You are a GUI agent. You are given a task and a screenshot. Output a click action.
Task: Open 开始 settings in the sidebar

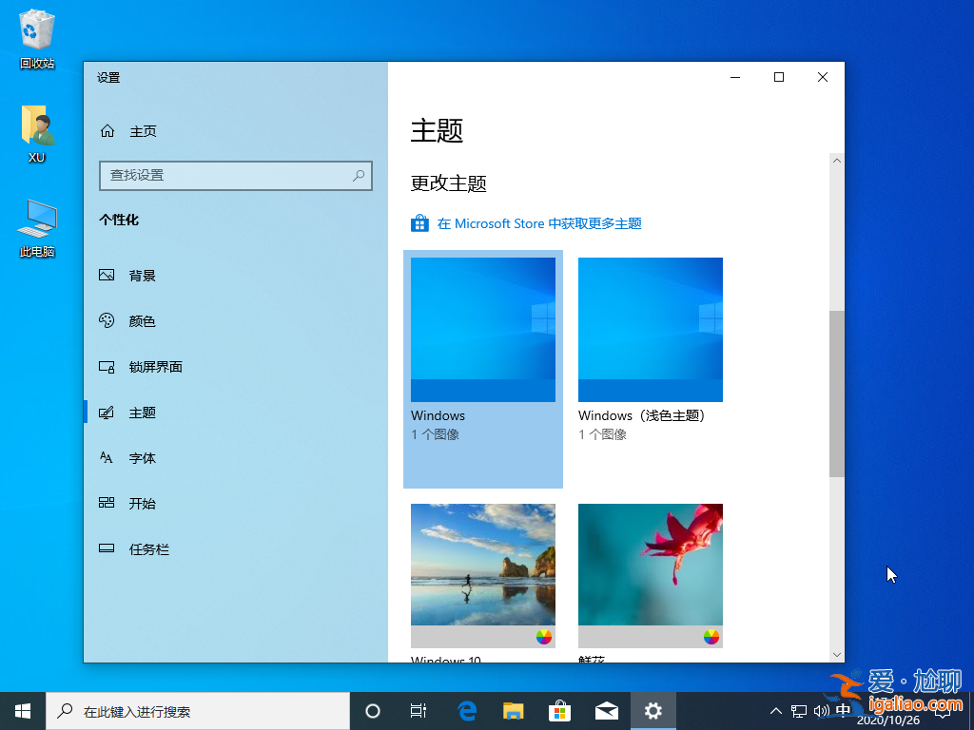(x=141, y=503)
